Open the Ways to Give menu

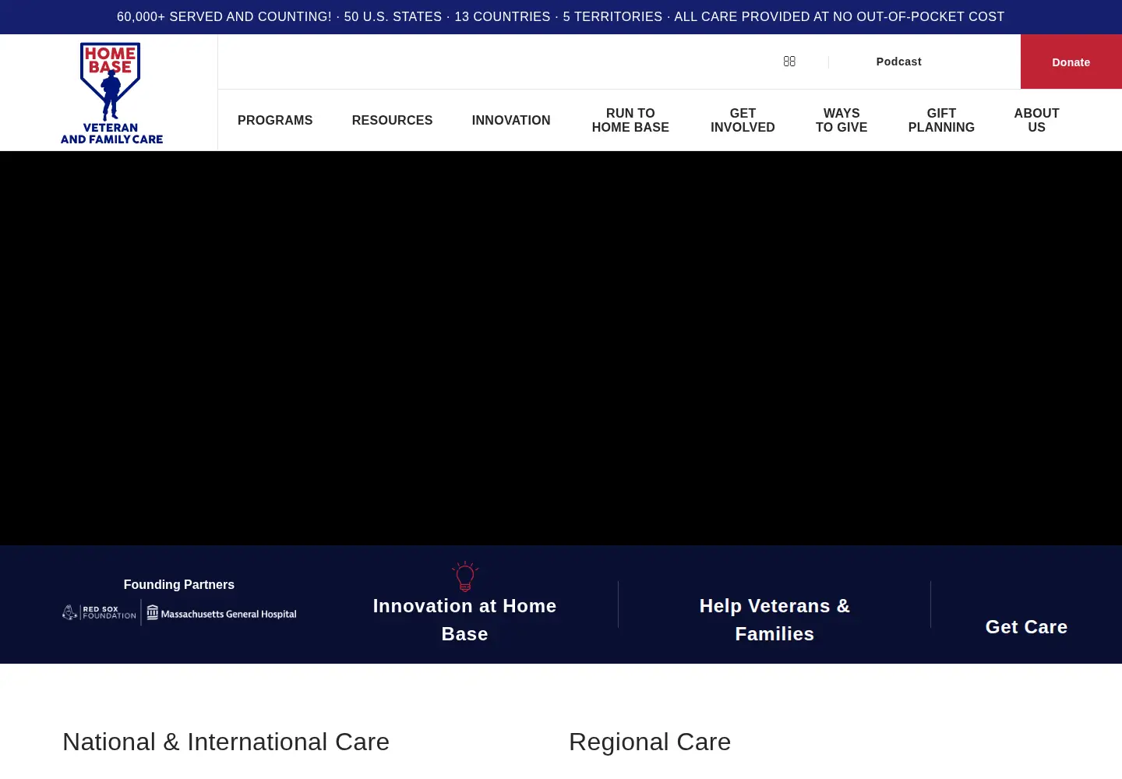[841, 120]
